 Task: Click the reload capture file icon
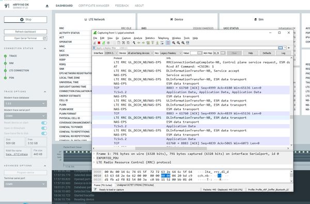click(x=128, y=43)
